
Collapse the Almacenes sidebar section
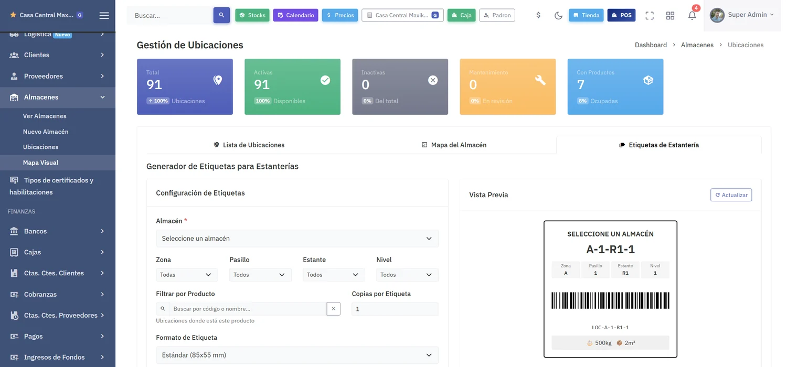pyautogui.click(x=58, y=97)
